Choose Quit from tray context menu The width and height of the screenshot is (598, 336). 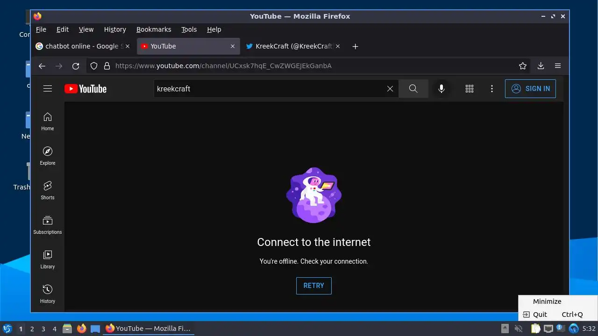pyautogui.click(x=558, y=315)
